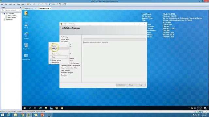Viewport: 209px width, 117px height.
Task: Click the manage snapshots toolbar icon
Action: [46, 4]
